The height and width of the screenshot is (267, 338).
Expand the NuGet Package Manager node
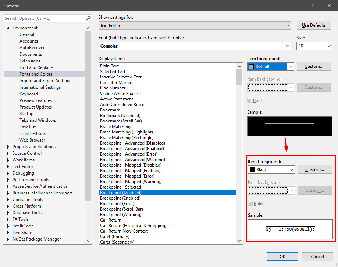[x=8, y=239]
